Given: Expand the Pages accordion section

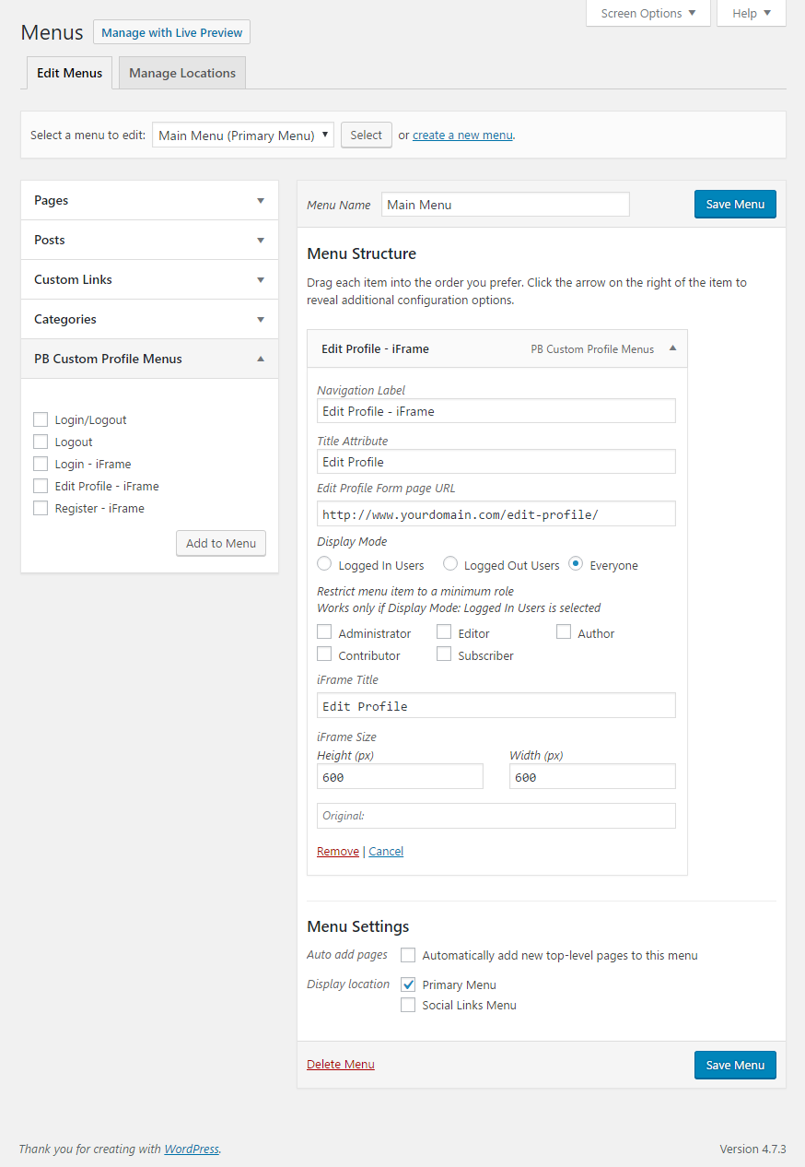Looking at the screenshot, I should (x=149, y=200).
